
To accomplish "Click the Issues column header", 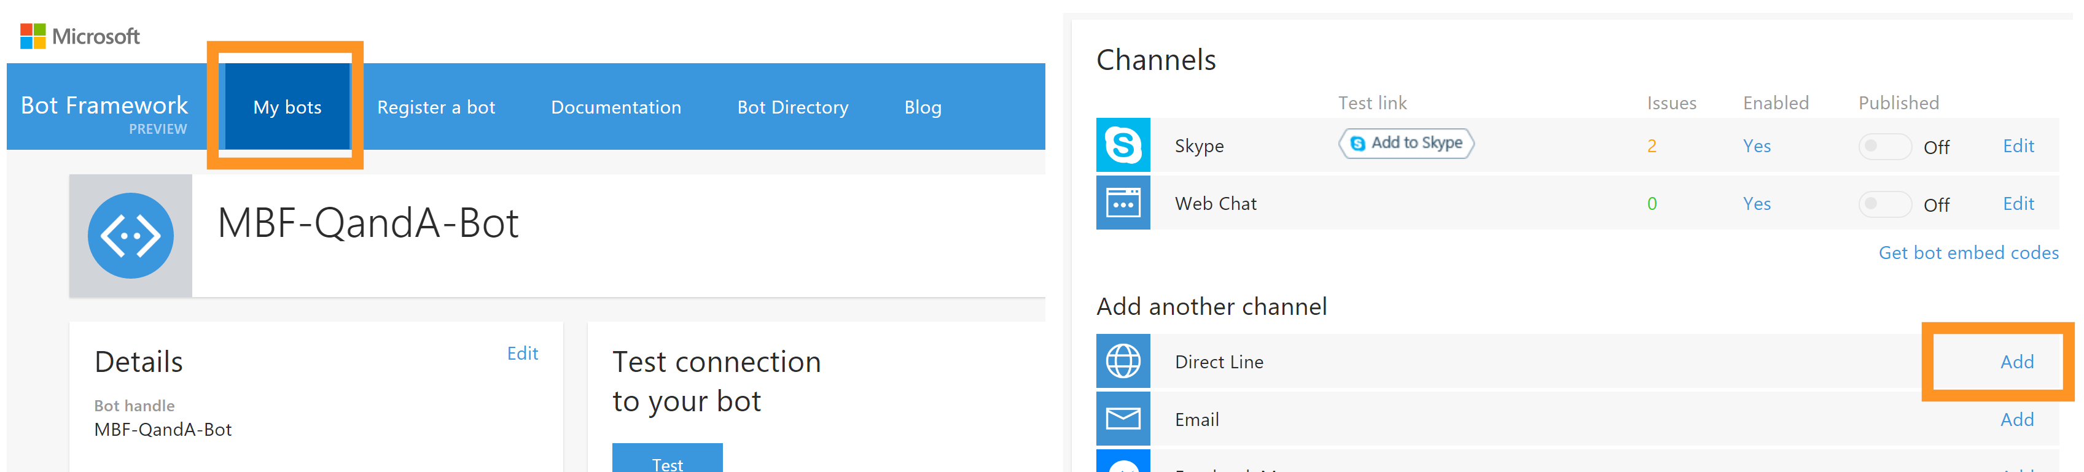I will (x=1671, y=103).
